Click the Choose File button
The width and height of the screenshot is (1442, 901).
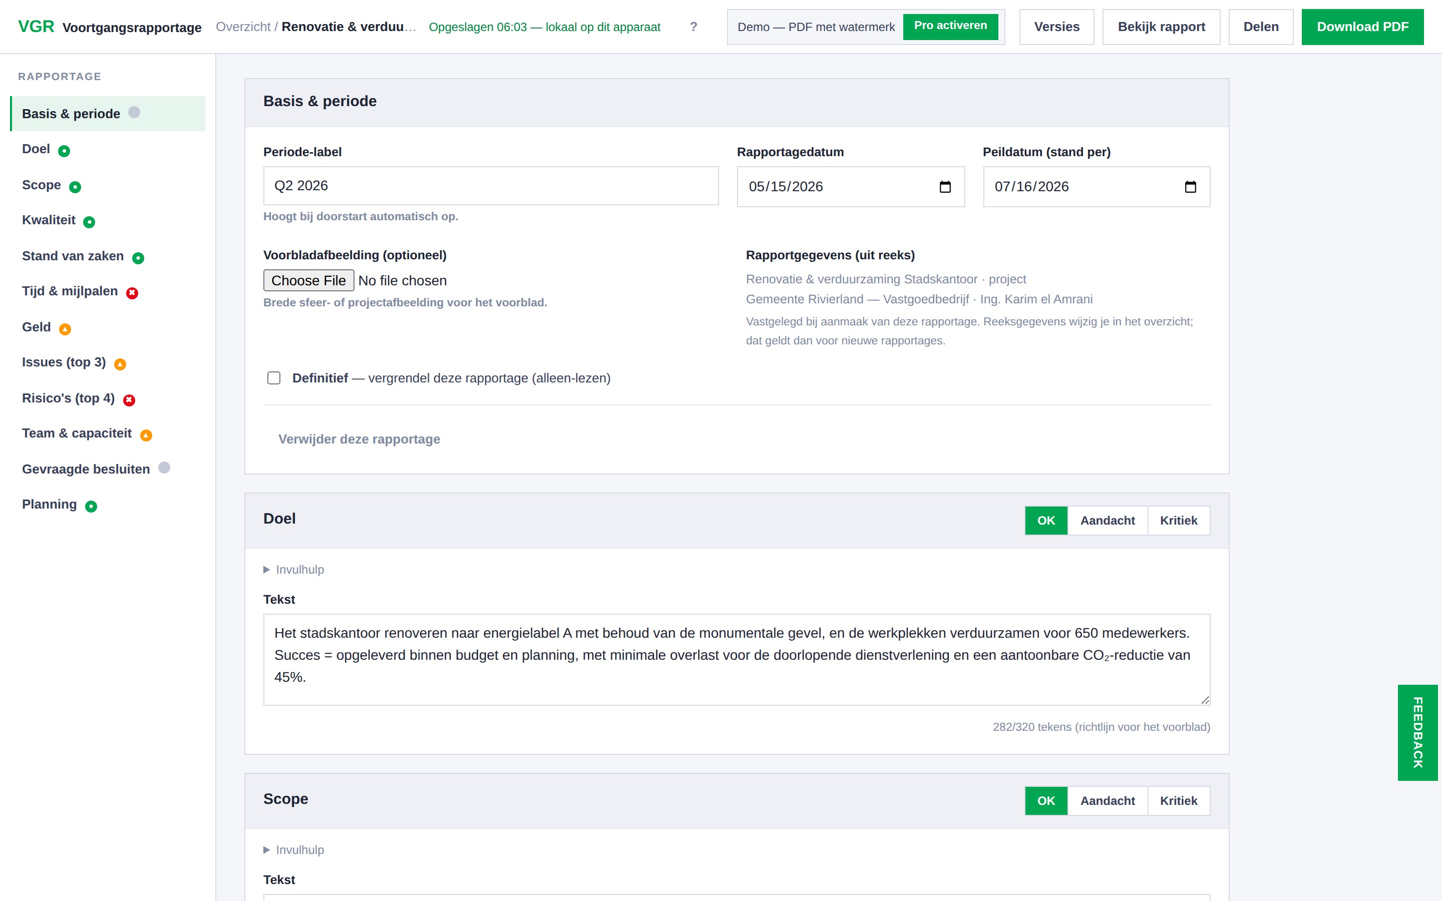point(308,281)
